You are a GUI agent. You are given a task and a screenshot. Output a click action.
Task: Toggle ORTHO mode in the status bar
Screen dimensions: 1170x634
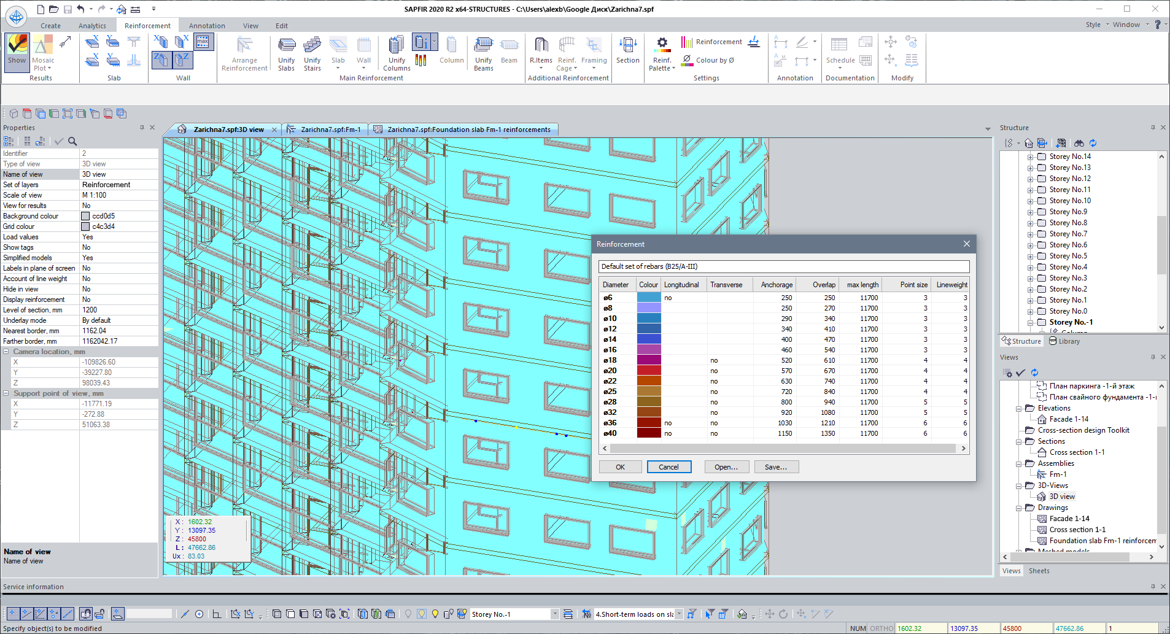coord(882,628)
